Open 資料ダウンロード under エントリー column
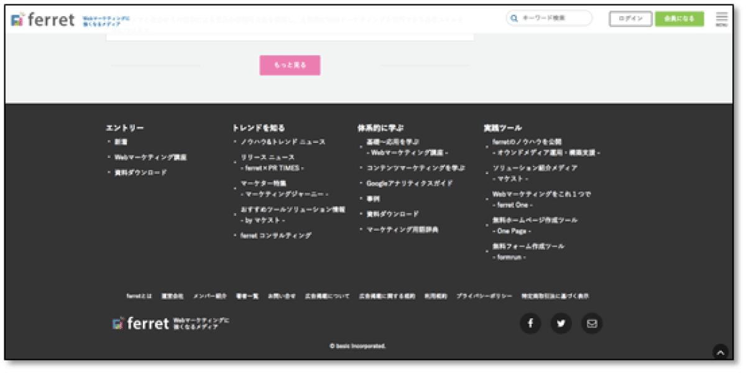This screenshot has height=373, width=746. (140, 173)
